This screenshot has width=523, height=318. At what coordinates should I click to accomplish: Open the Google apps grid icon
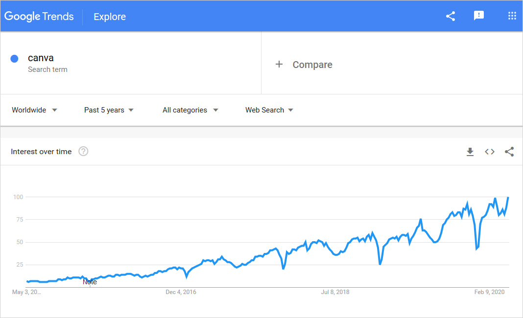(512, 16)
